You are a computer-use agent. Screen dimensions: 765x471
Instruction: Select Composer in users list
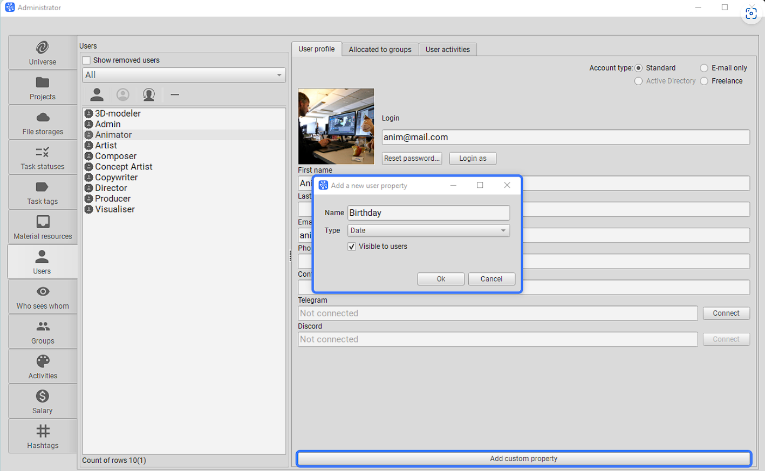tap(184, 156)
